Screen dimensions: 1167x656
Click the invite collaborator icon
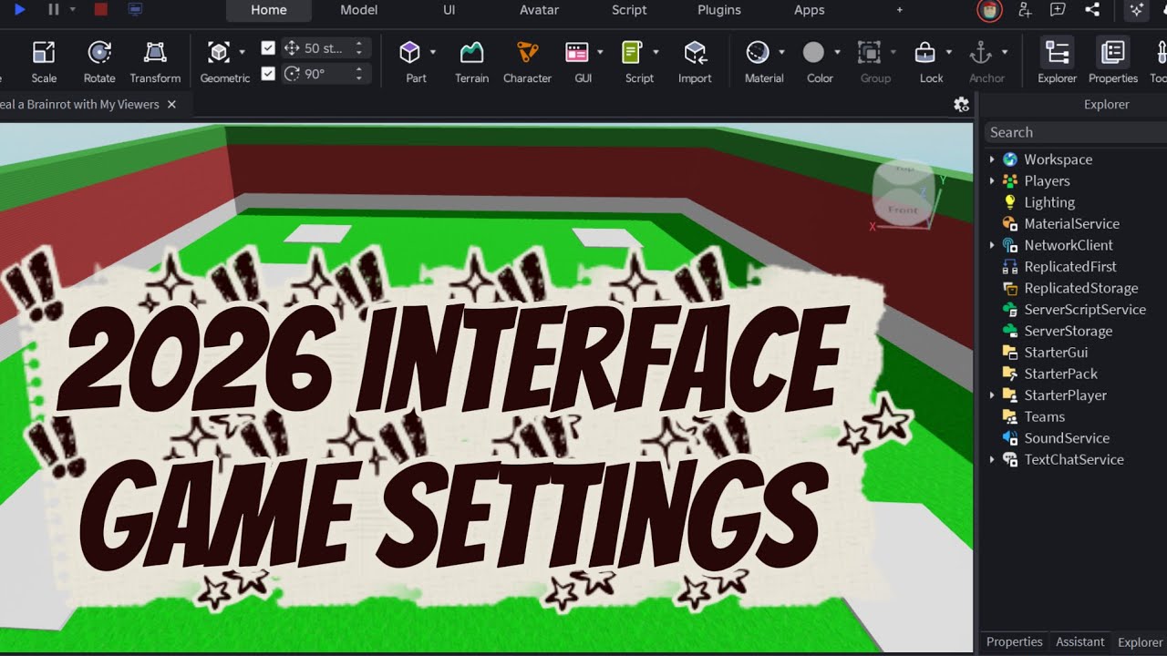tap(1025, 10)
